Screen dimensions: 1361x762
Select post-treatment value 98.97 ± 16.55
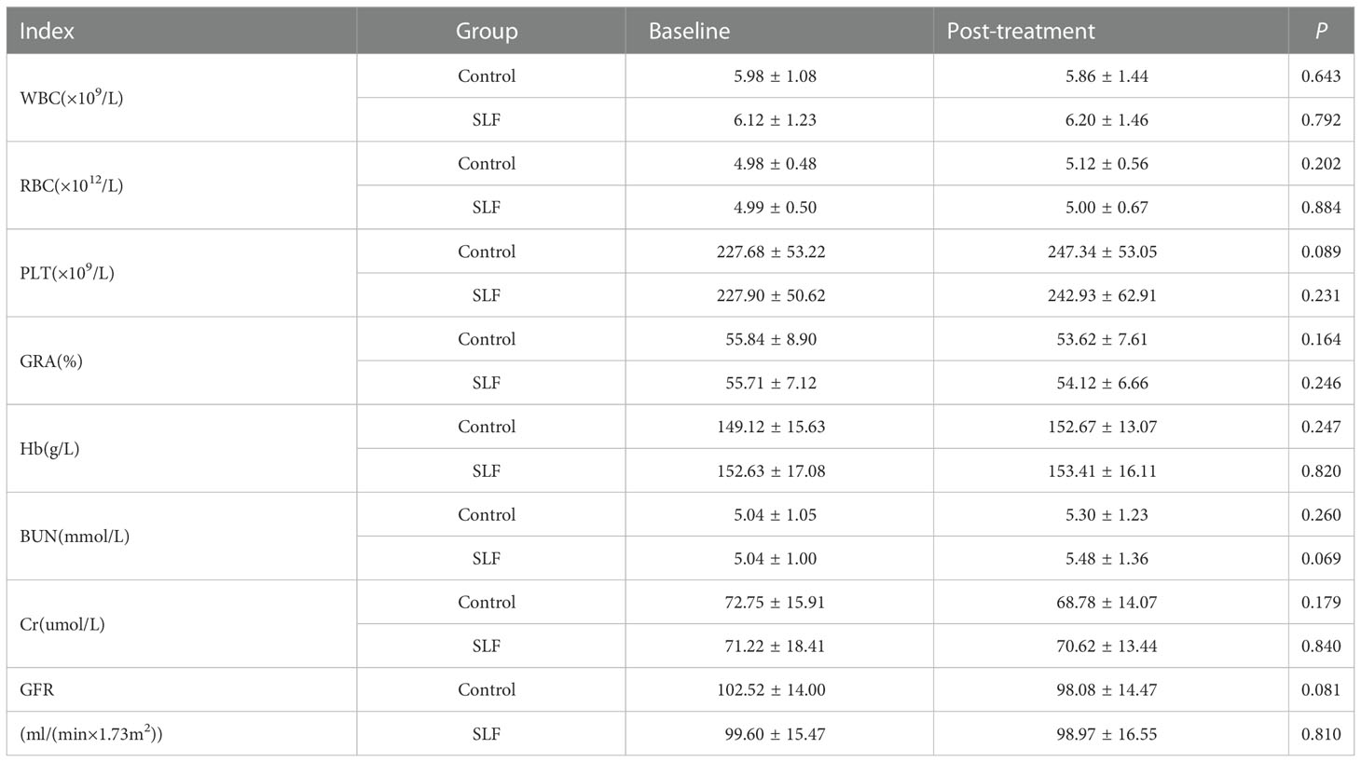[1107, 734]
